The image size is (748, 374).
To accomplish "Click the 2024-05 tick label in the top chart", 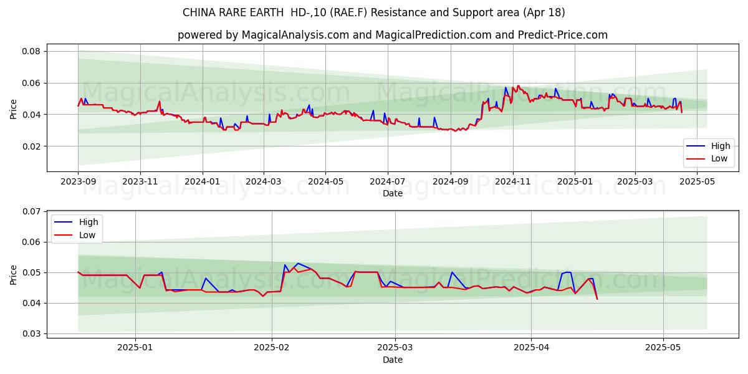I will (x=326, y=181).
